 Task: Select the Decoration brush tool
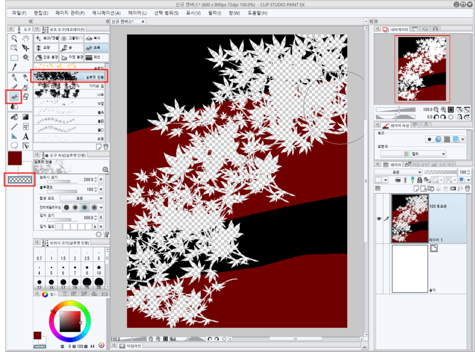pos(14,97)
